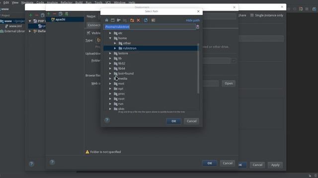Image resolution: width=318 pixels, height=178 pixels.
Task: Expand the lastore folder arrow
Action: (x=110, y=53)
